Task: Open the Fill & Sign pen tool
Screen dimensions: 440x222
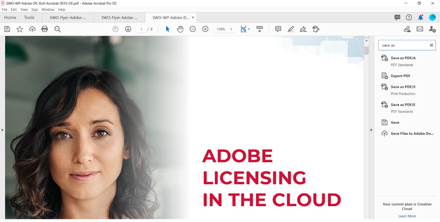Action: coord(303,29)
